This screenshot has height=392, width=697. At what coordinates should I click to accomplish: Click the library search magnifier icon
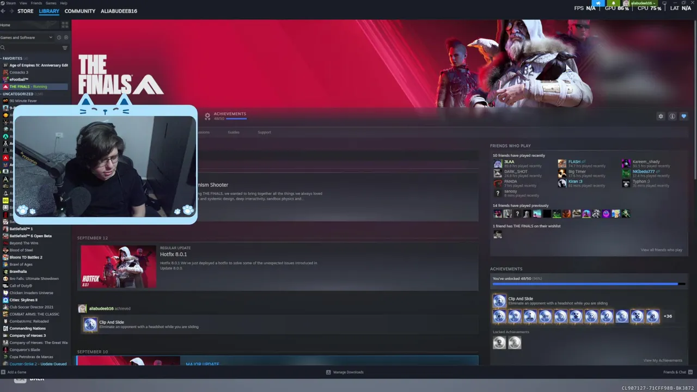point(3,48)
